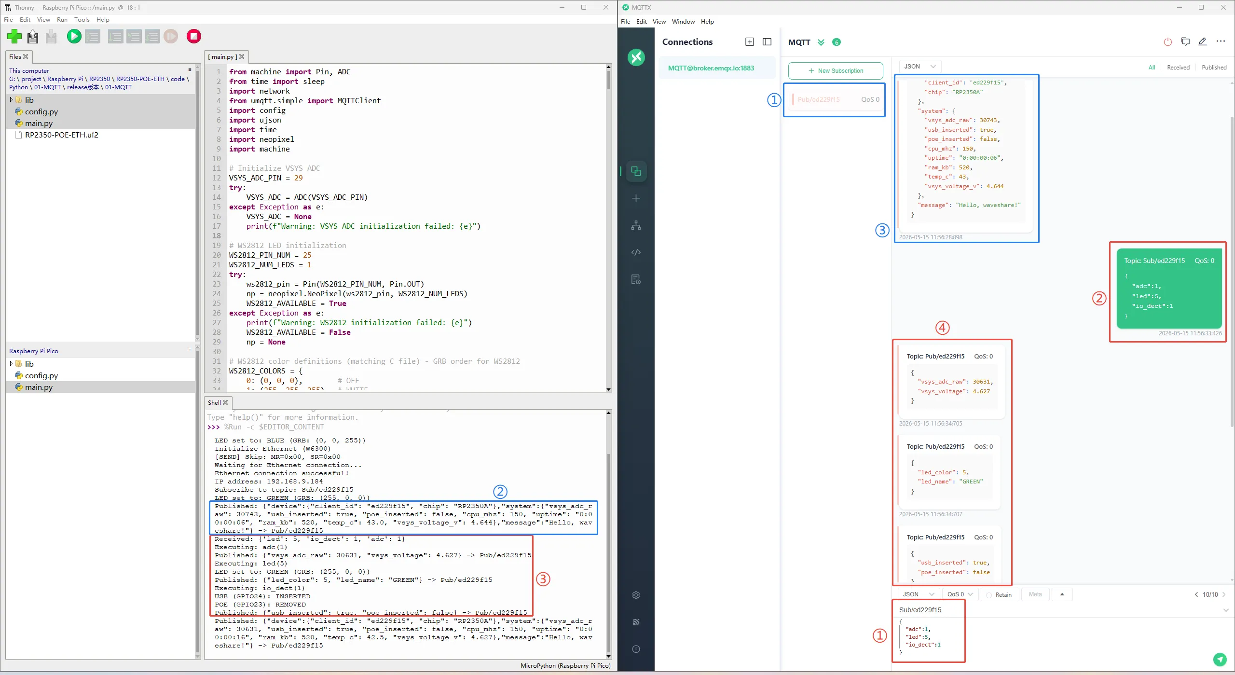Open the Window menu in MQTTX
The image size is (1235, 675).
pyautogui.click(x=683, y=22)
